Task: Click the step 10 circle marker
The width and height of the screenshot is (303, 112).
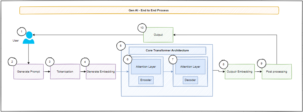Action: click(x=142, y=28)
